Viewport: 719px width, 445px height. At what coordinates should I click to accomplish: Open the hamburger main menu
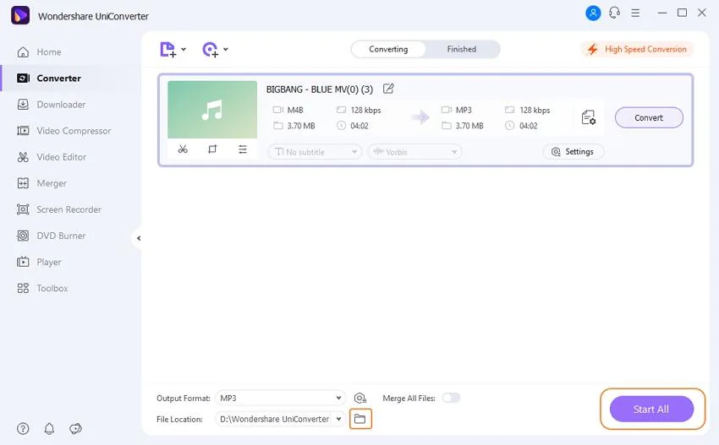(635, 13)
